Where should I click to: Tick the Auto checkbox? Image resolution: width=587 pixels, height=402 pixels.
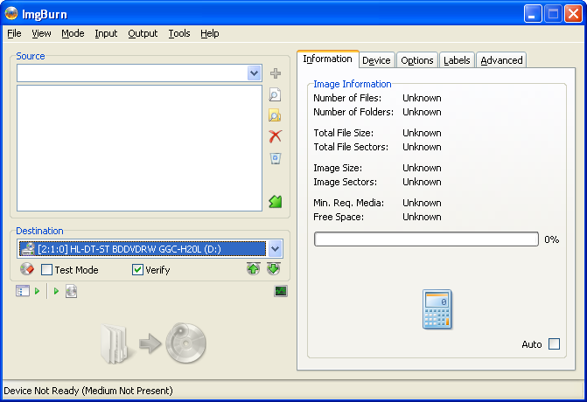coord(554,344)
